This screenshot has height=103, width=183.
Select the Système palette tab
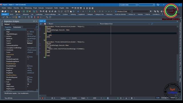65,14
